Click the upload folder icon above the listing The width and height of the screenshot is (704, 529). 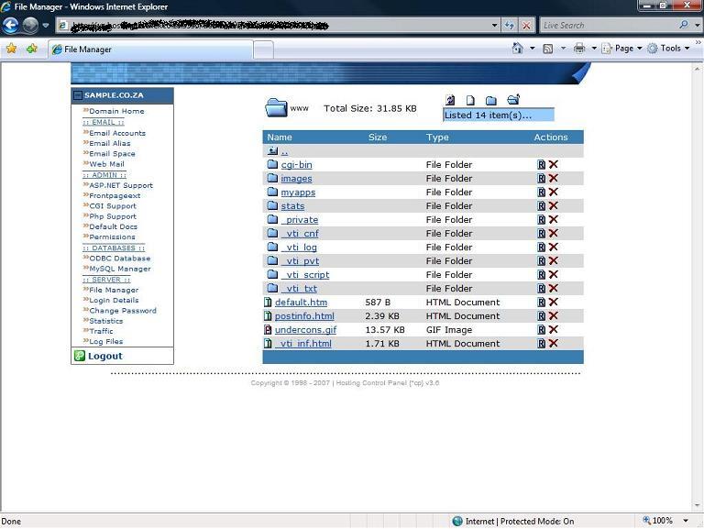pos(513,99)
